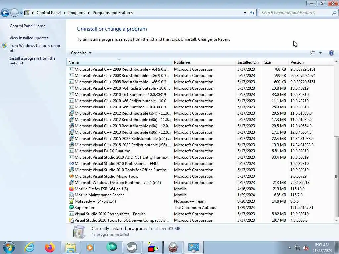The height and width of the screenshot is (254, 339).
Task: Open the More view options dropdown arrow
Action: click(320, 53)
